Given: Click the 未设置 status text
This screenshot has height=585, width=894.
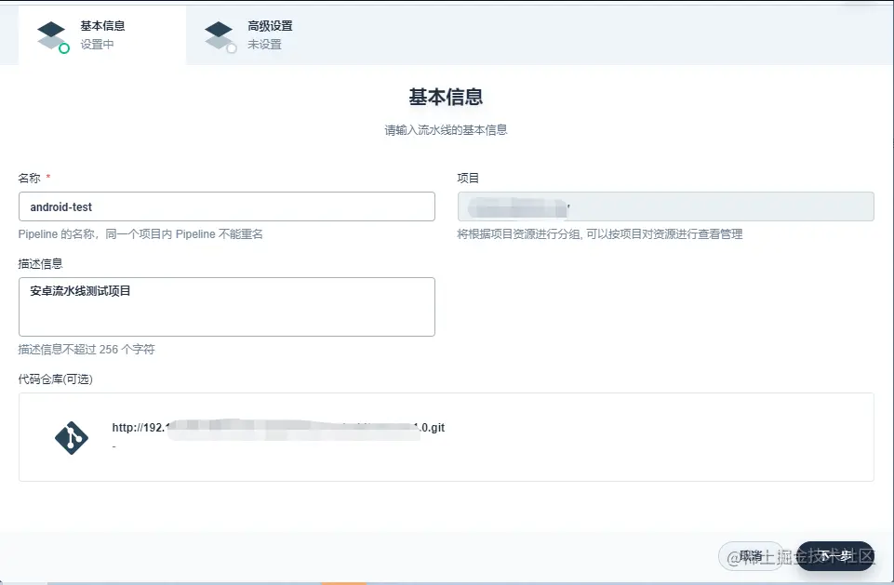Looking at the screenshot, I should [264, 45].
